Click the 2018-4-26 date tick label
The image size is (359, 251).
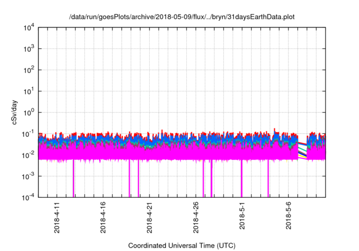point(196,217)
